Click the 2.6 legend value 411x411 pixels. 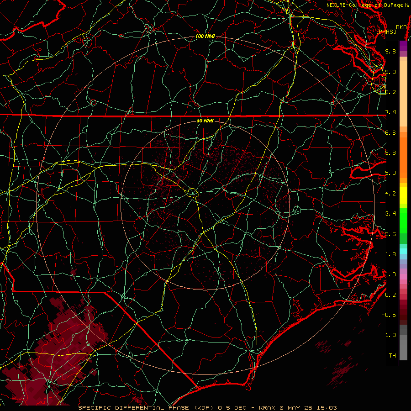[x=390, y=234]
